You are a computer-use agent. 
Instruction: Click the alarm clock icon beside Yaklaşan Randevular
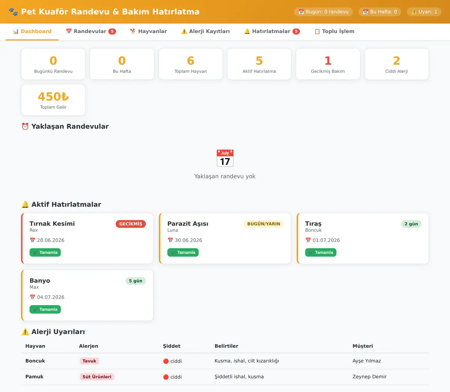25,126
